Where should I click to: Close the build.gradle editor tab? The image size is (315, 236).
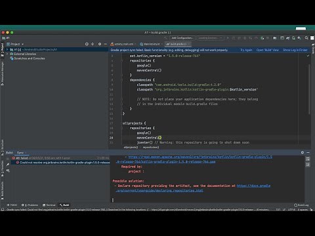[190, 44]
